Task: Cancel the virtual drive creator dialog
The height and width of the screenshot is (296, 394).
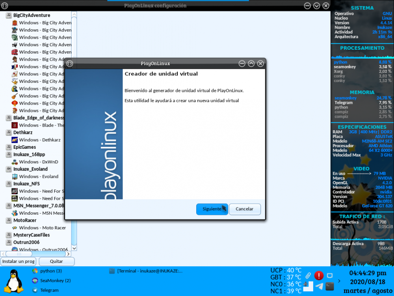Action: tap(244, 209)
